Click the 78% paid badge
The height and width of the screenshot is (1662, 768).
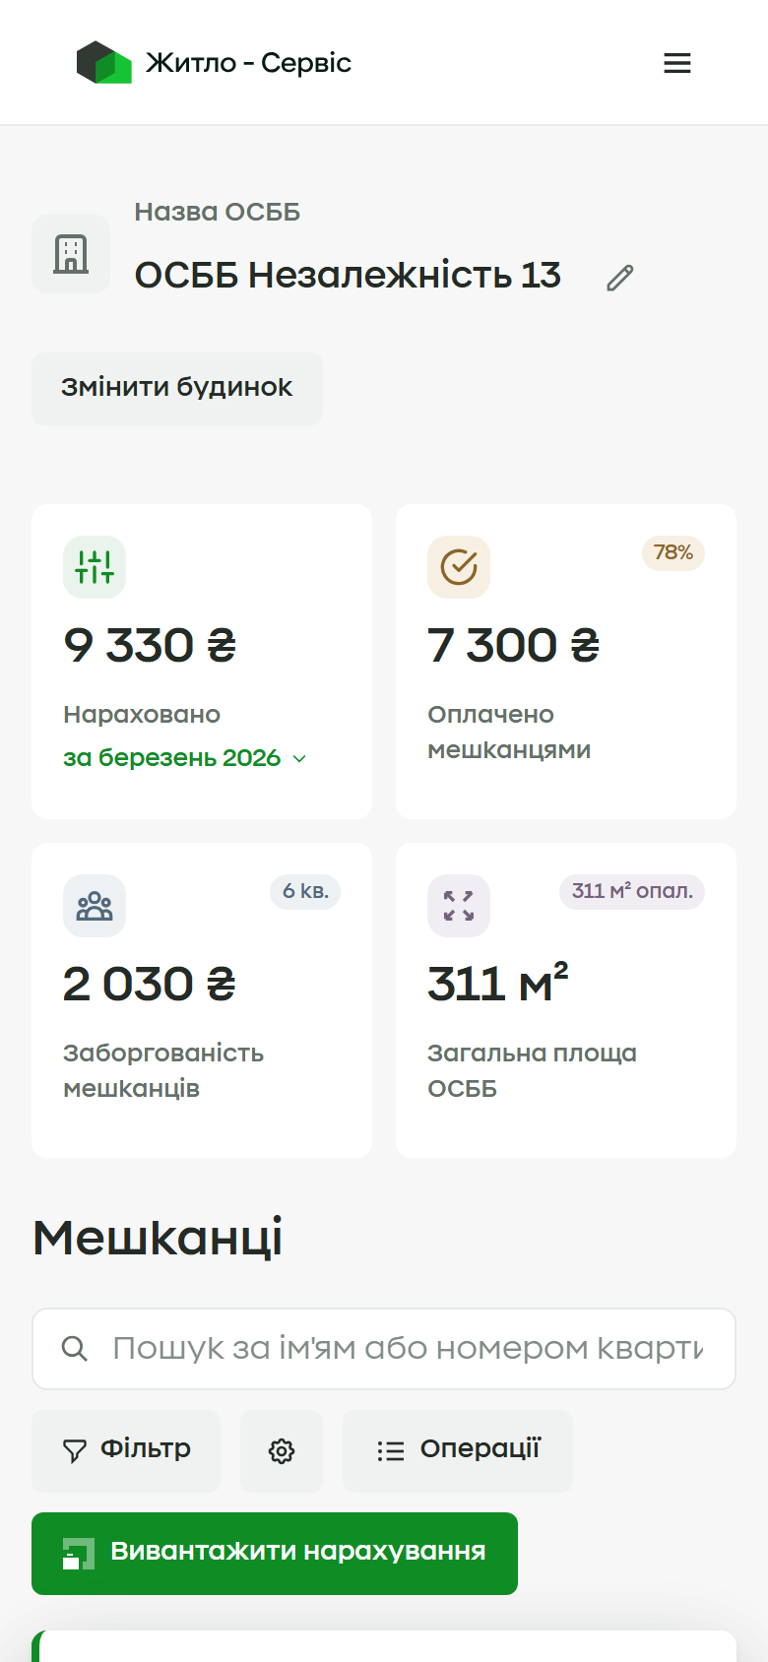pyautogui.click(x=673, y=552)
